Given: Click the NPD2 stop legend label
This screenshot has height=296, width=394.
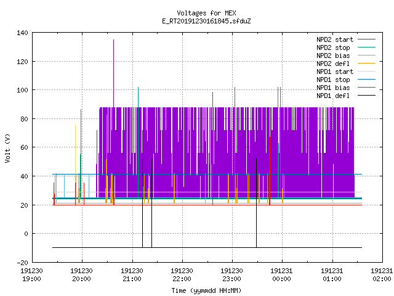Looking at the screenshot, I should tap(333, 47).
